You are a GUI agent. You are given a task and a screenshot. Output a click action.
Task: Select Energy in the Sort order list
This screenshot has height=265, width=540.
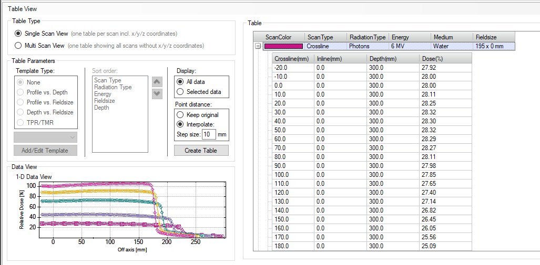[102, 94]
